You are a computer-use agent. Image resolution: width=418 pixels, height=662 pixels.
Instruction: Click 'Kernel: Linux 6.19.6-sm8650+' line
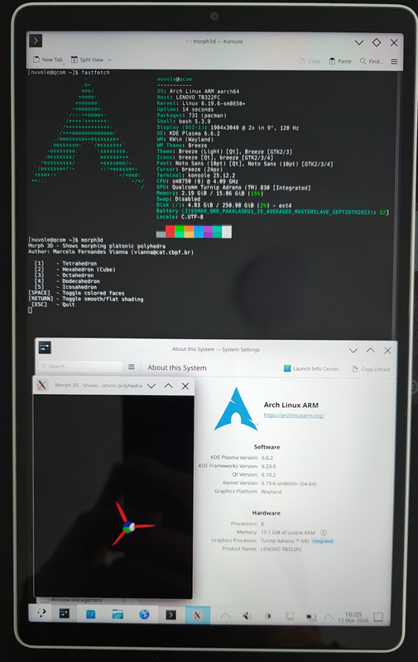click(201, 103)
